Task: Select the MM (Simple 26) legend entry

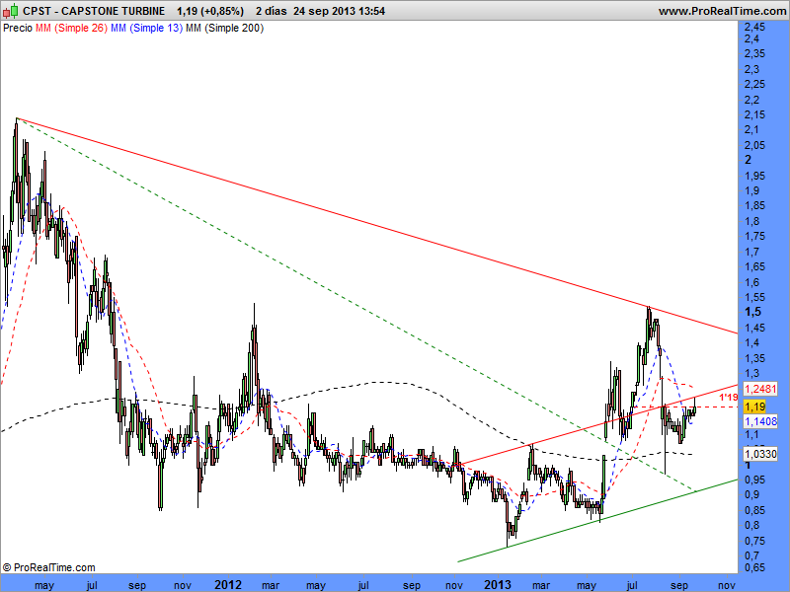Action: (71, 29)
